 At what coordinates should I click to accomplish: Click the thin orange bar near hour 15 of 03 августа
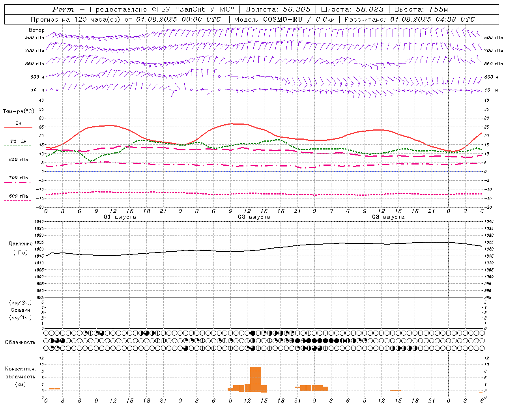pos(395,390)
